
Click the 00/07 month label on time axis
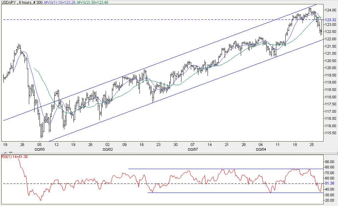[x=193, y=149]
